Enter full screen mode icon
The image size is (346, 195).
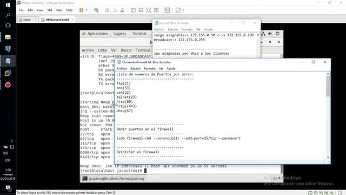pyautogui.click(x=149, y=10)
